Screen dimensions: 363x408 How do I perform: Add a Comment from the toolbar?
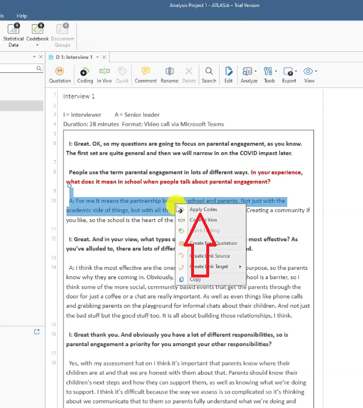click(x=146, y=75)
